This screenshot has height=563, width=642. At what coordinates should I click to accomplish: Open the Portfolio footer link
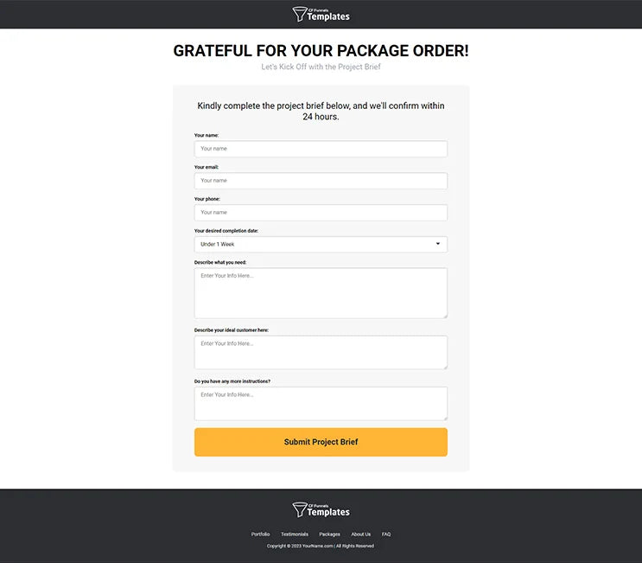[260, 534]
